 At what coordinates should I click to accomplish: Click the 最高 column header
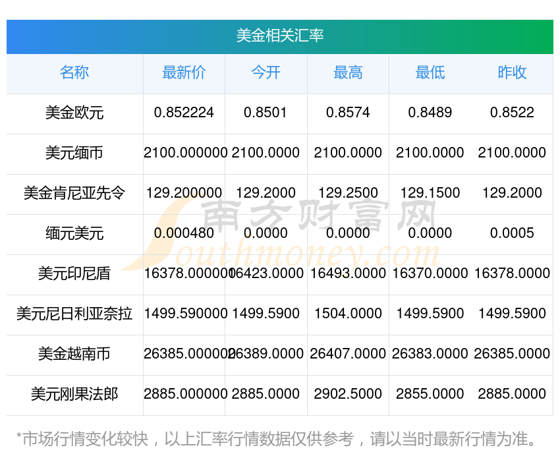pyautogui.click(x=348, y=72)
